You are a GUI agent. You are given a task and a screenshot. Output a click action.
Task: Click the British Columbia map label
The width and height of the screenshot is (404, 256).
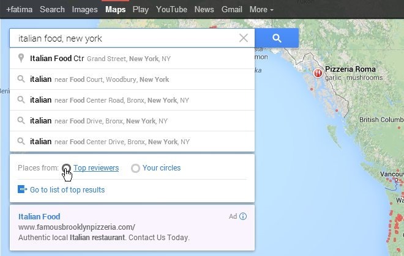(x=381, y=120)
